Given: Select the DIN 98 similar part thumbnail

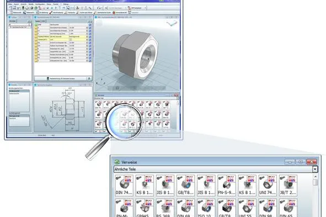Looking at the screenshot, I should (268, 208).
